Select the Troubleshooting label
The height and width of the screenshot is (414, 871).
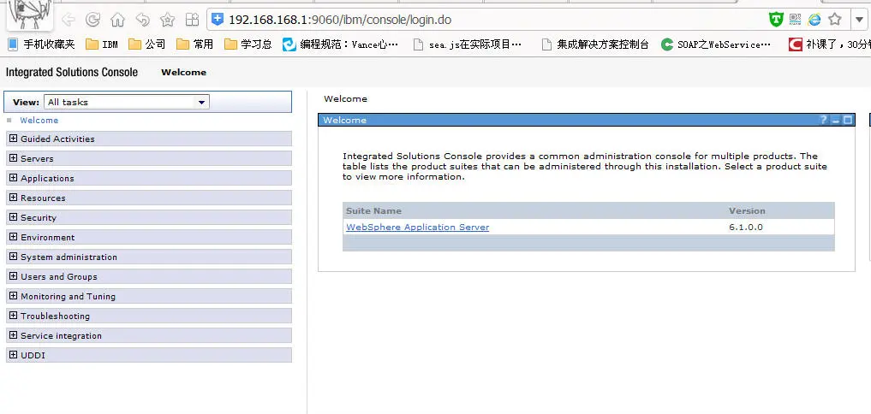tap(55, 316)
